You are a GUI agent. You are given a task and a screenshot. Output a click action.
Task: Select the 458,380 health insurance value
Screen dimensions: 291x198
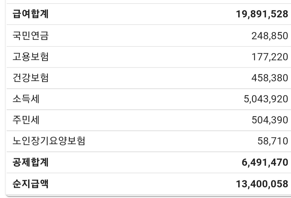pyautogui.click(x=270, y=78)
